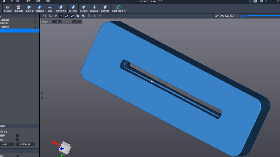Image resolution: width=280 pixels, height=157 pixels.
Task: Click the save file icon
Action: click(12, 1)
